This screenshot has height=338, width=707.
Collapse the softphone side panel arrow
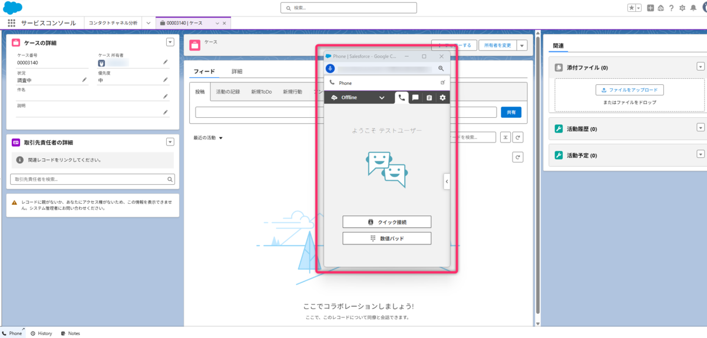(x=447, y=181)
